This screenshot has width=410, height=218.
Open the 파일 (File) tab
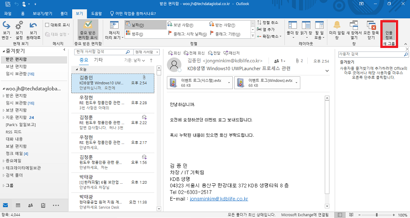8,13
